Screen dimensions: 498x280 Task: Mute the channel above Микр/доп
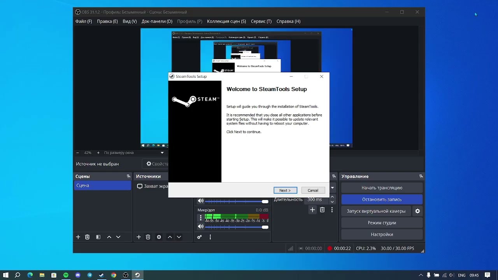coord(201,201)
